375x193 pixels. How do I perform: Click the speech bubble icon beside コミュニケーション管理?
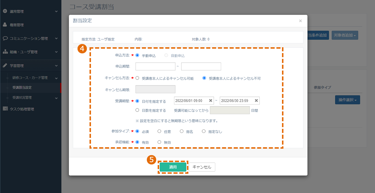click(x=5, y=38)
